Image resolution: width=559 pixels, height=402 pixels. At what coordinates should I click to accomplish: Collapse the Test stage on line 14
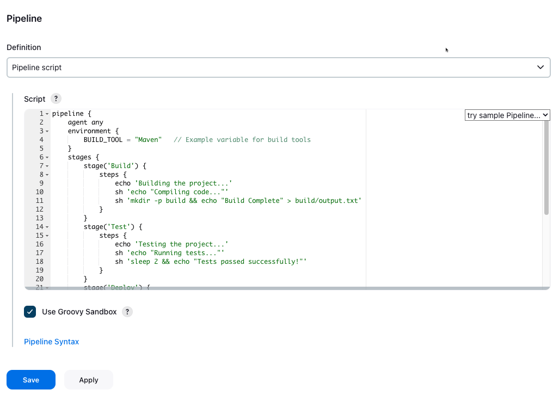point(47,227)
